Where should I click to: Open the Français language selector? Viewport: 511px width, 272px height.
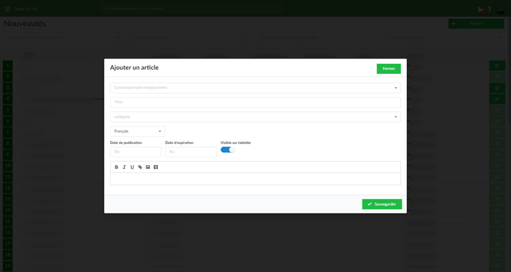tap(138, 131)
